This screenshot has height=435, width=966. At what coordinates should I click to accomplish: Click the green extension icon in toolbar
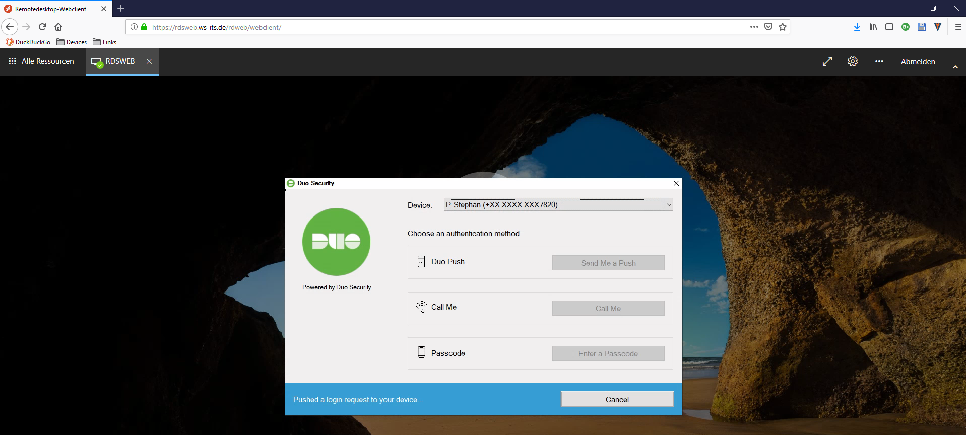pyautogui.click(x=906, y=27)
